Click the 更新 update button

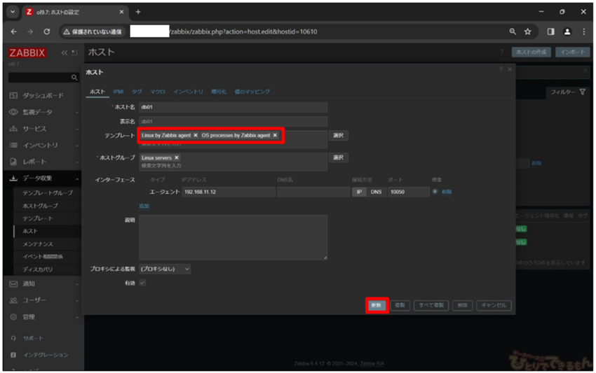tap(377, 306)
